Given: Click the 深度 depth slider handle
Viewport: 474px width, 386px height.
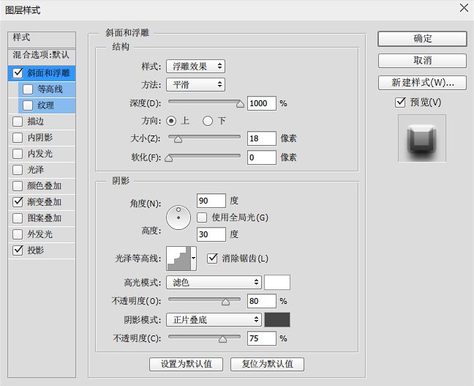Looking at the screenshot, I should click(x=240, y=104).
